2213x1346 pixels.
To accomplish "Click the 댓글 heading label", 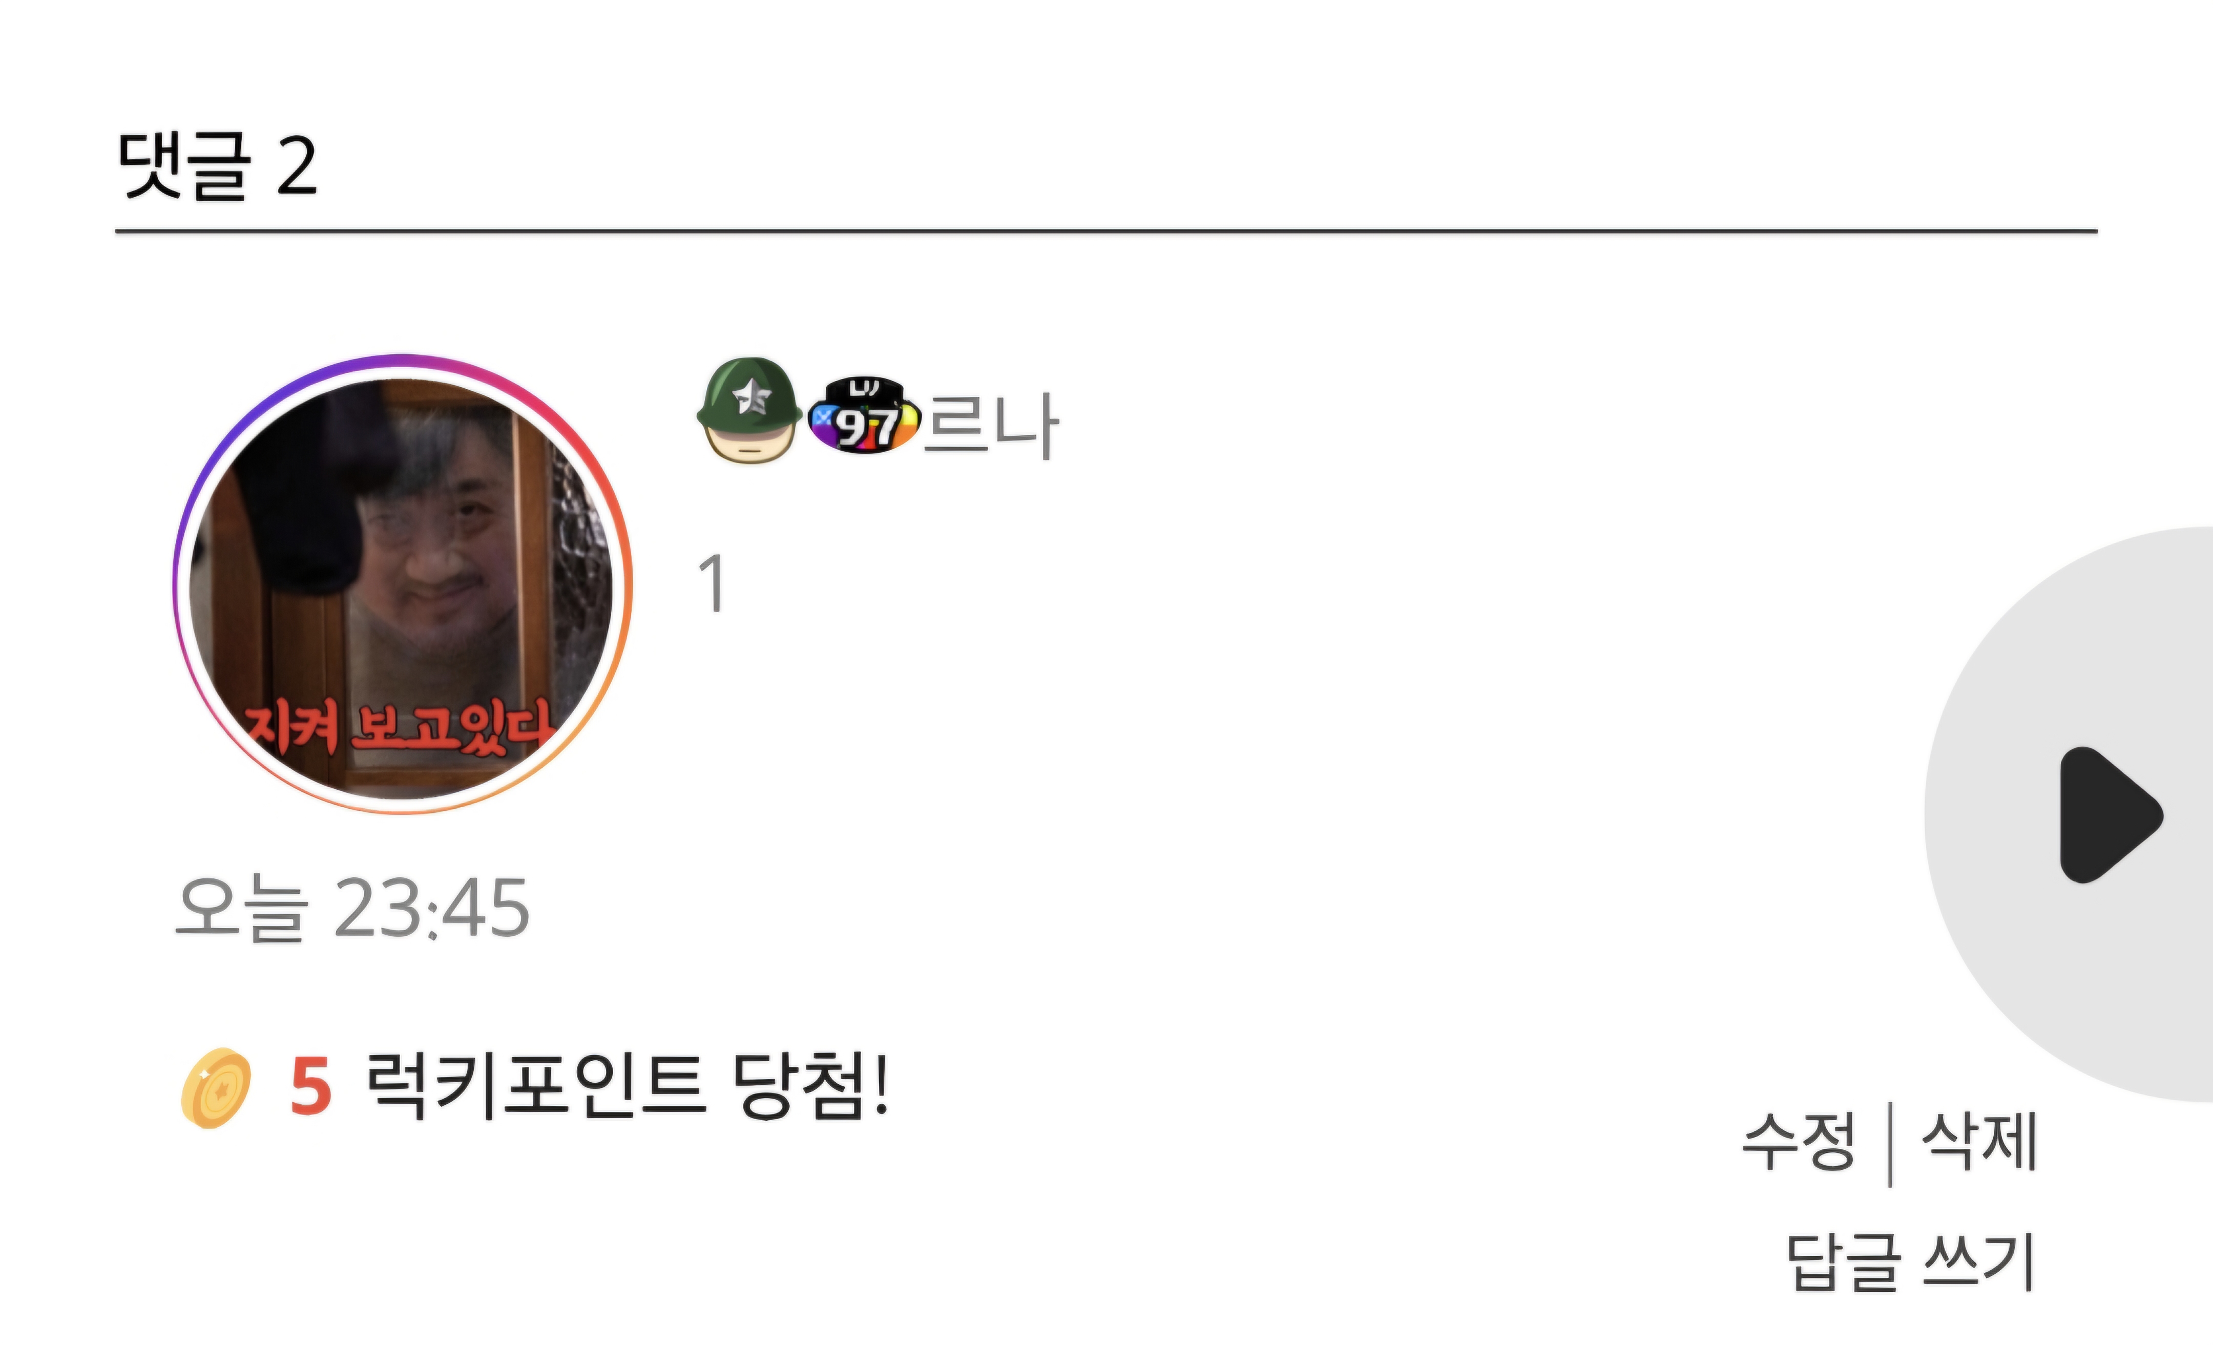I will [184, 165].
